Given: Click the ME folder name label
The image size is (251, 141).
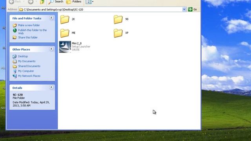Looking at the screenshot, I should tap(73, 33).
